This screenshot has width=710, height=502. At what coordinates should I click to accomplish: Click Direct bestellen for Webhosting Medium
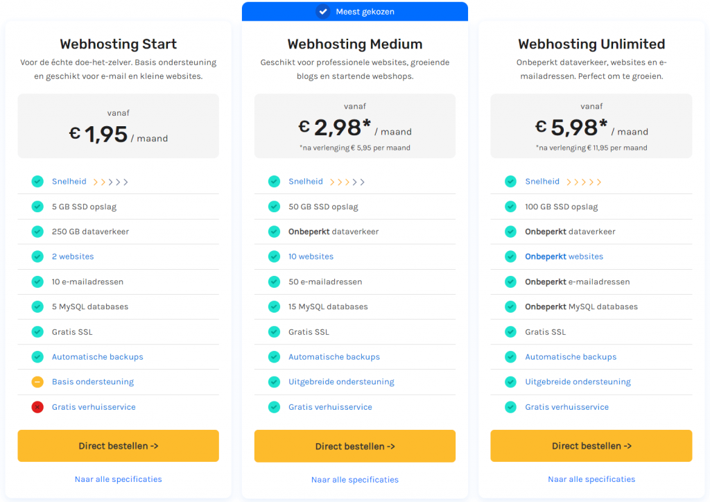point(354,446)
